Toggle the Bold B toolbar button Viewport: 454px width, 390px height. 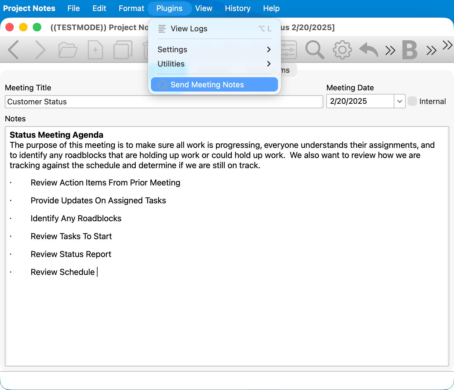click(410, 50)
